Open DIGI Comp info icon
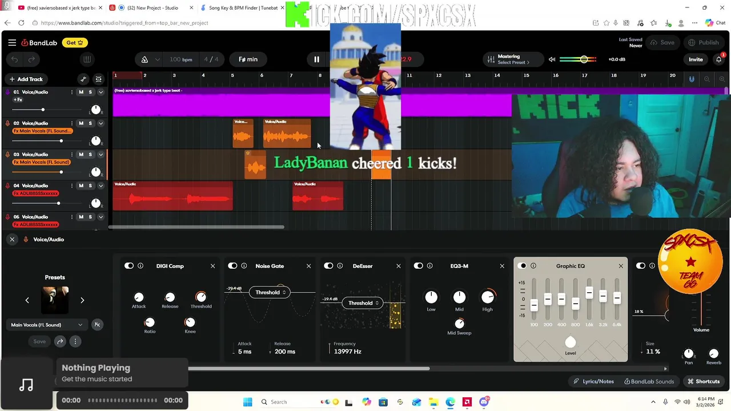Screen dimensions: 731x411 (x=140, y=266)
